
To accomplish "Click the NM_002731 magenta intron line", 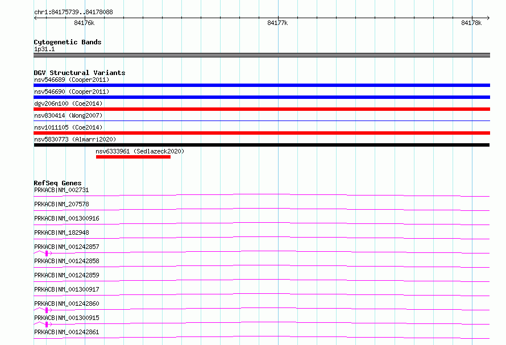I will (x=262, y=195).
